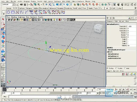Click the view cube in viewport

click(x=98, y=29)
